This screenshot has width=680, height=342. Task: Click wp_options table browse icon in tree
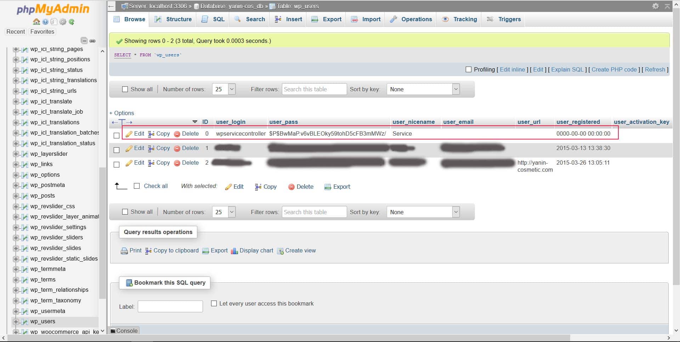coord(25,175)
